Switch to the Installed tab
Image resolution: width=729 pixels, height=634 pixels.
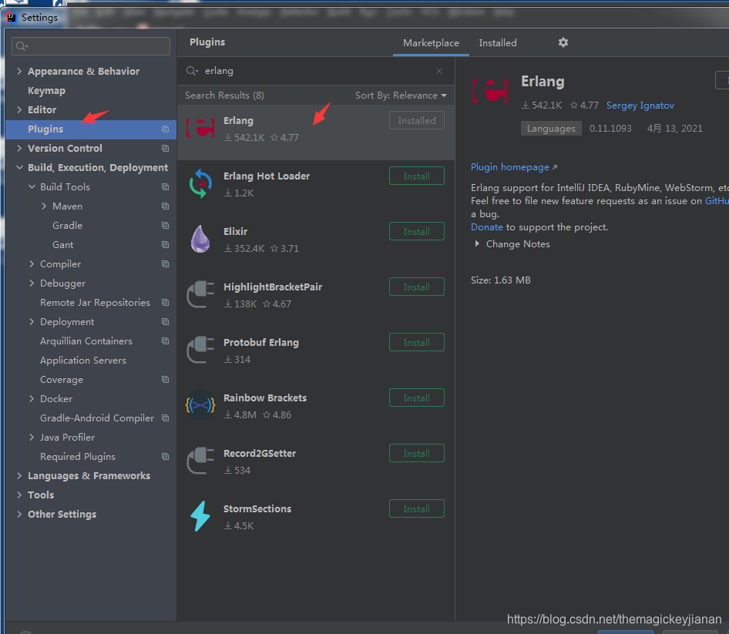(498, 43)
